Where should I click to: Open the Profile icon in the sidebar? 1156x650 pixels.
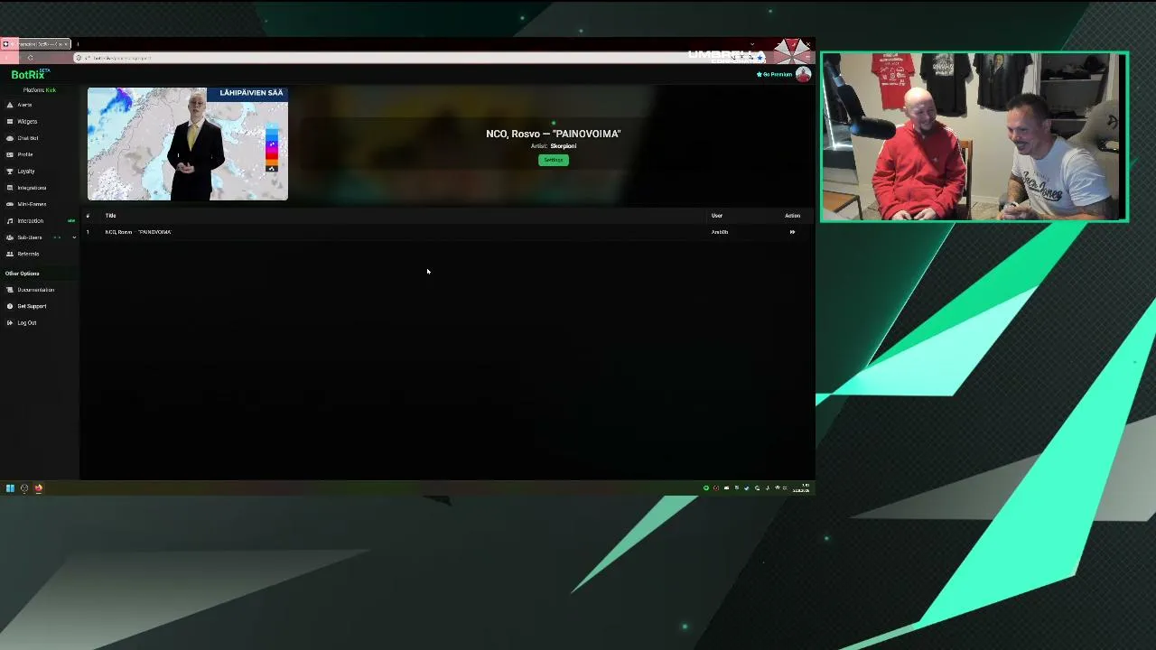point(10,154)
